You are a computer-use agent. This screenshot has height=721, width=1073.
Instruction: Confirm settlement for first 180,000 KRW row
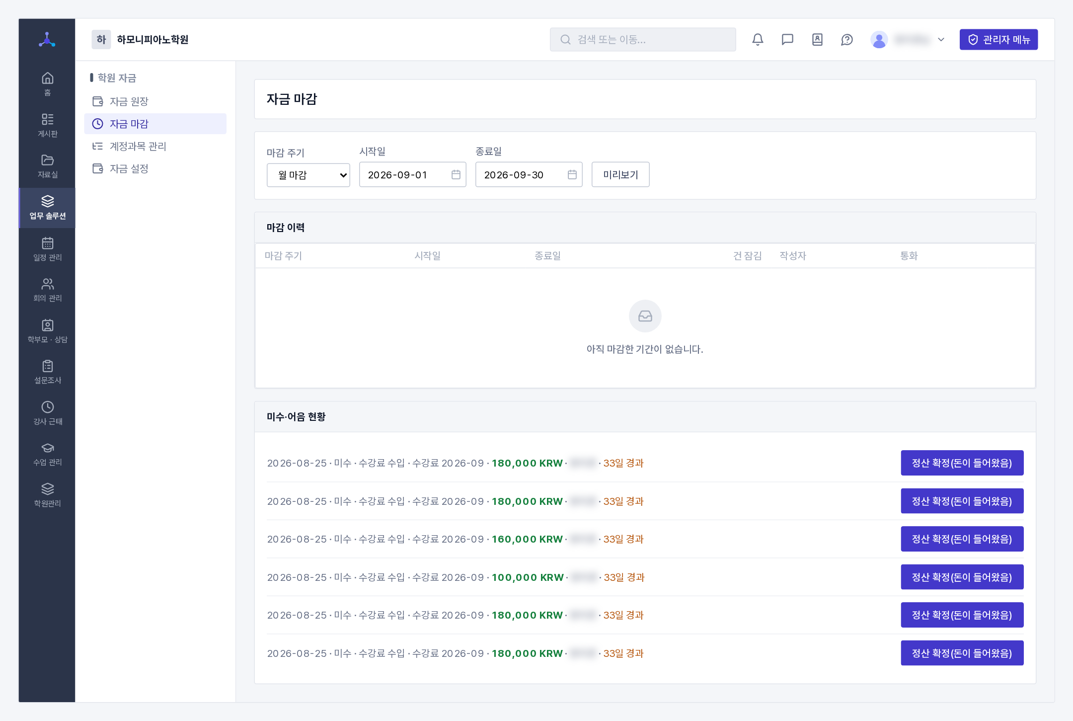962,463
